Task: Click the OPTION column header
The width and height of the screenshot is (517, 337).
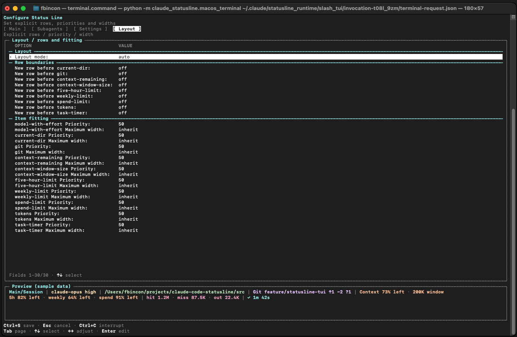Action: tap(23, 46)
